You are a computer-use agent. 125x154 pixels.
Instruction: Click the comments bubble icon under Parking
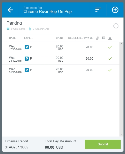(8, 29)
